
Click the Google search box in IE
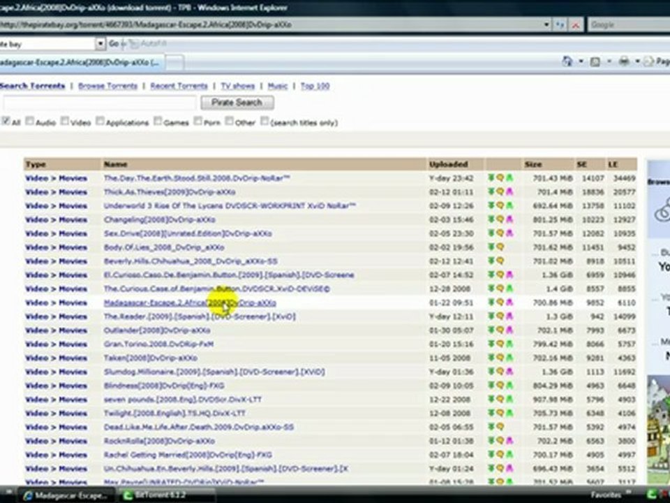[x=629, y=25]
